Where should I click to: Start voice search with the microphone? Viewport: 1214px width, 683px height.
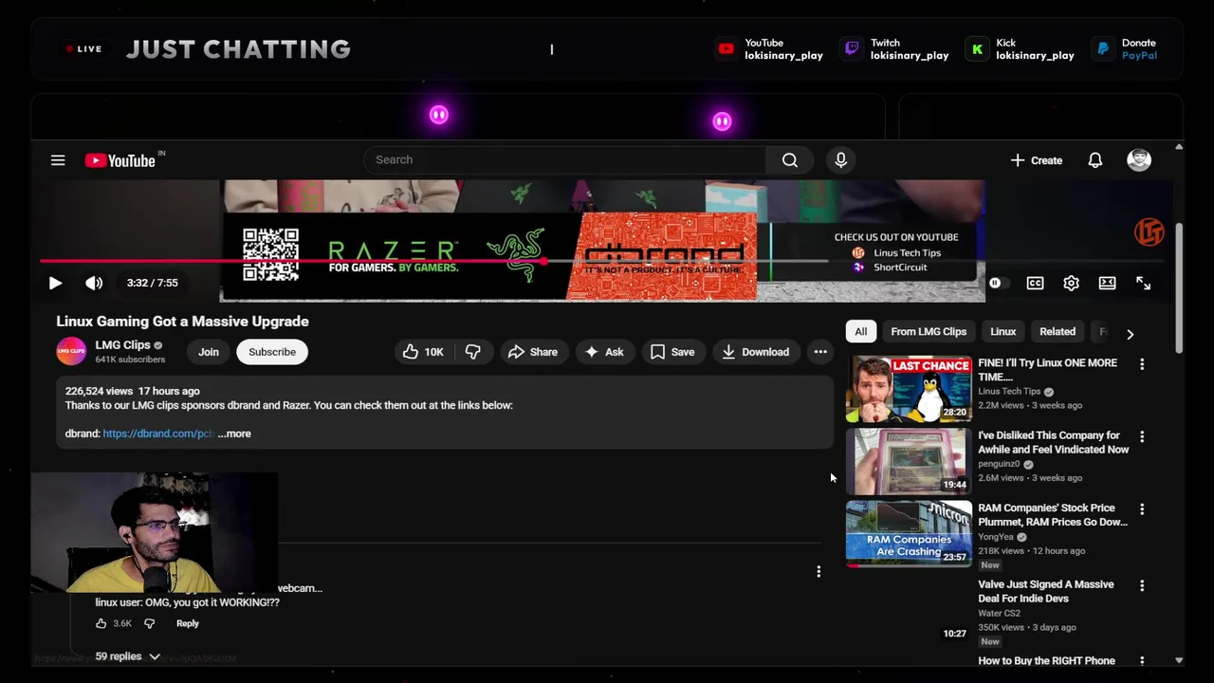[840, 160]
